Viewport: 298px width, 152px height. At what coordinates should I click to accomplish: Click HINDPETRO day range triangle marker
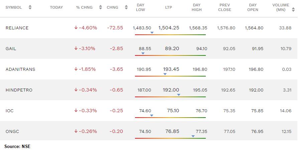[x=178, y=95]
